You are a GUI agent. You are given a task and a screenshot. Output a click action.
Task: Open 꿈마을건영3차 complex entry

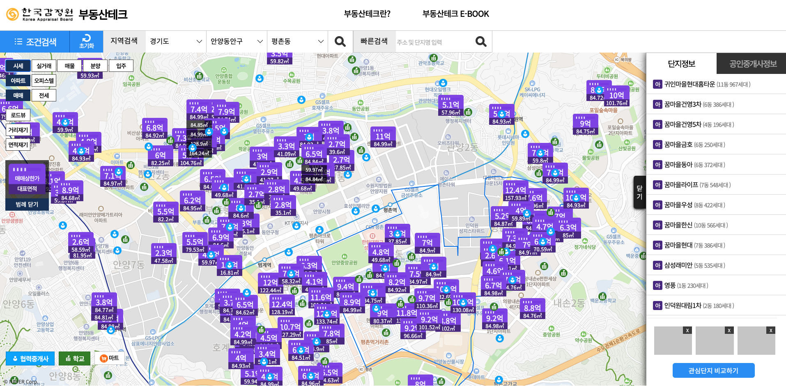click(x=716, y=104)
